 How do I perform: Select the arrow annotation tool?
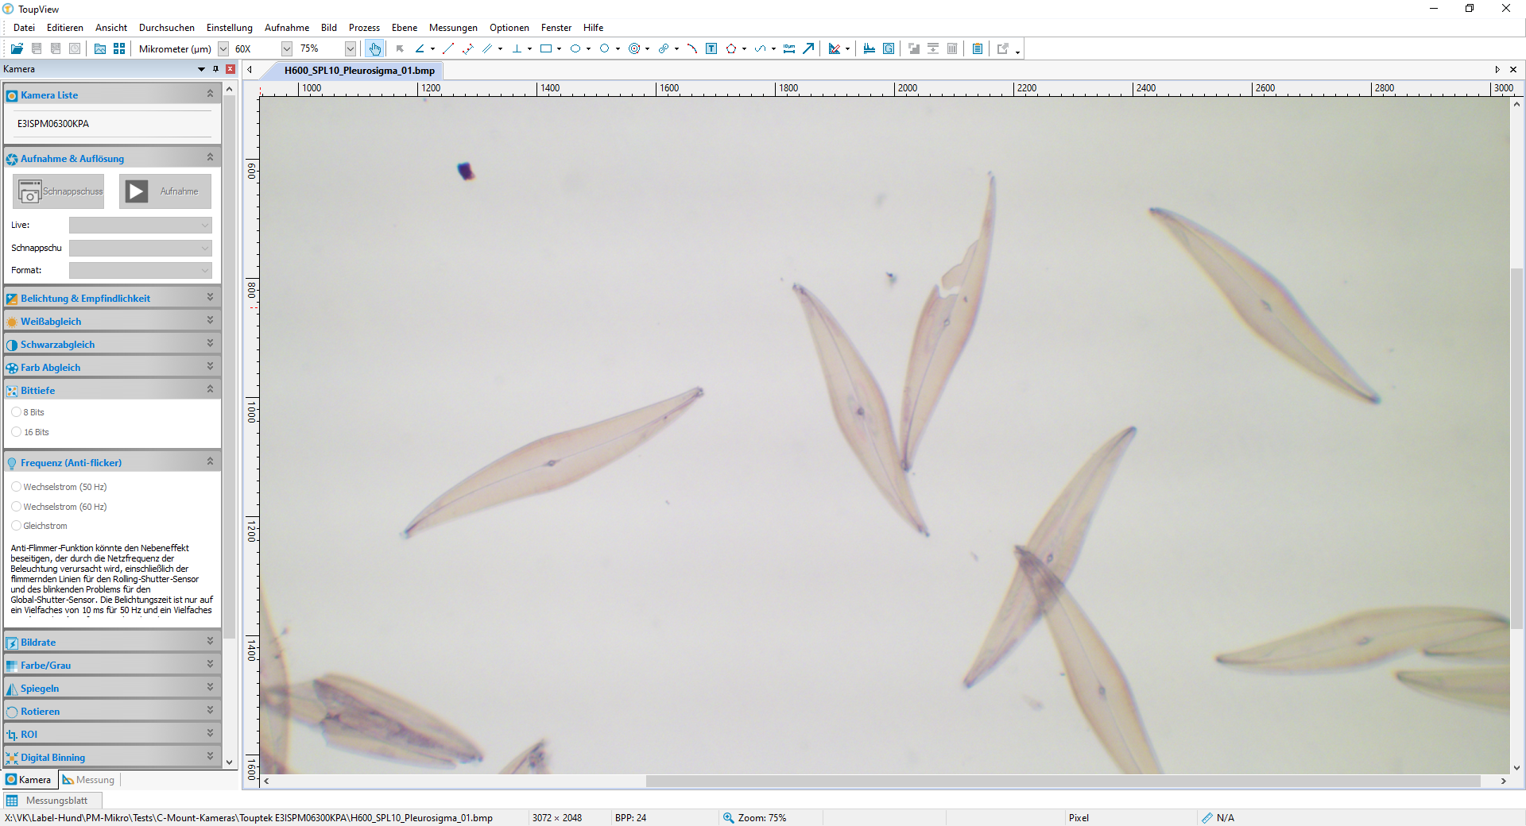808,48
